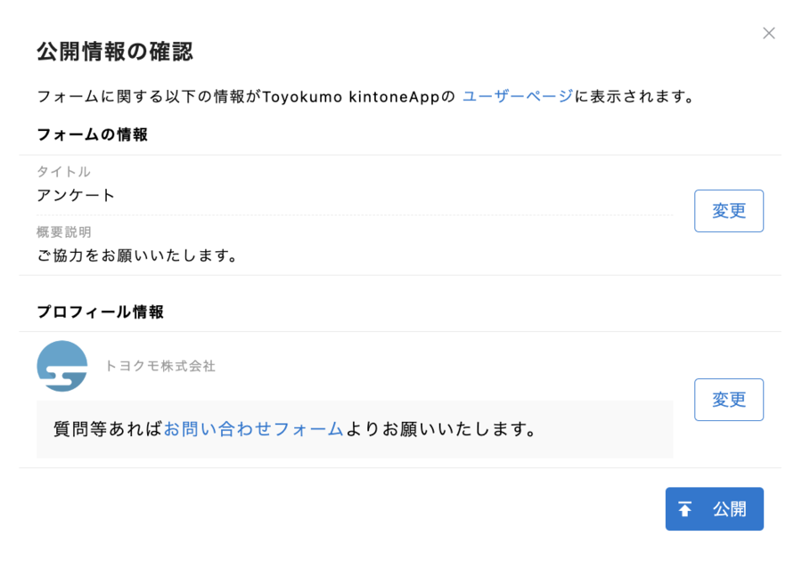Click the 変更 button for プロフィール情報
The height and width of the screenshot is (568, 802).
click(728, 399)
